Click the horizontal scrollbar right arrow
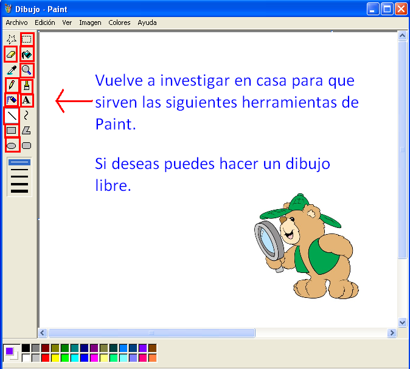 [392, 333]
